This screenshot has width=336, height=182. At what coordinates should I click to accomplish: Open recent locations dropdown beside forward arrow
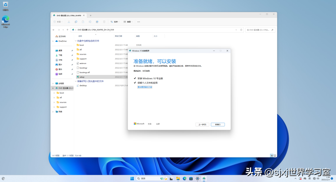63,30
